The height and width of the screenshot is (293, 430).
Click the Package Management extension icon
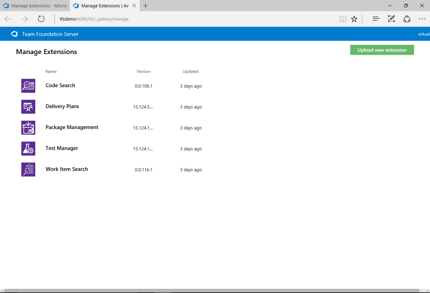tap(28, 127)
